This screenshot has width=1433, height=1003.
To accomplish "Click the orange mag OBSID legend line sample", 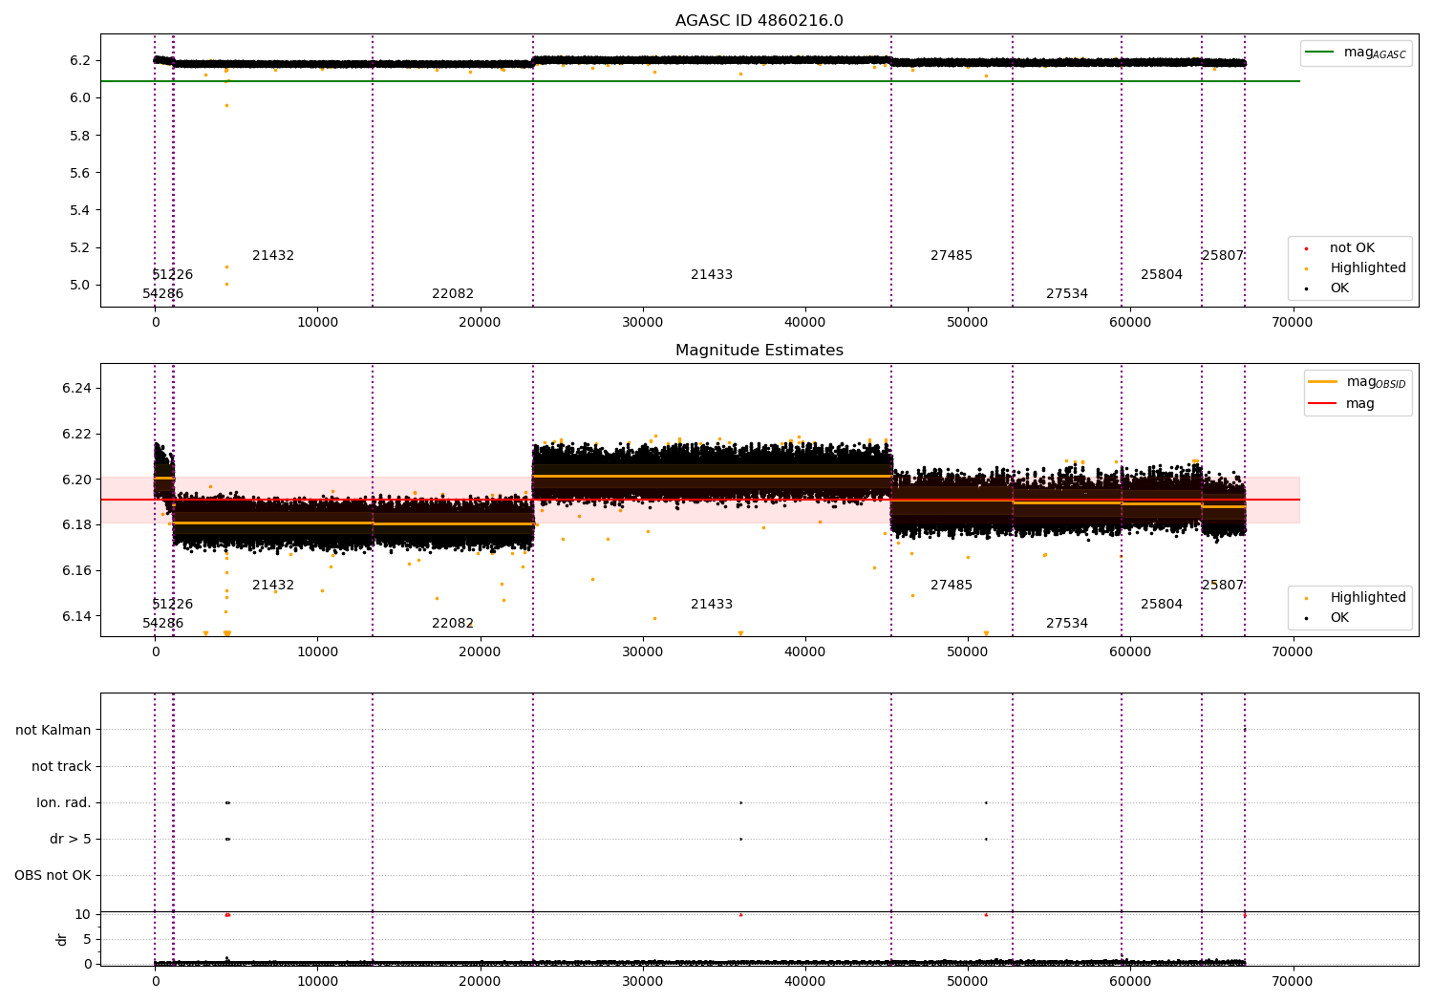I will point(1322,382).
